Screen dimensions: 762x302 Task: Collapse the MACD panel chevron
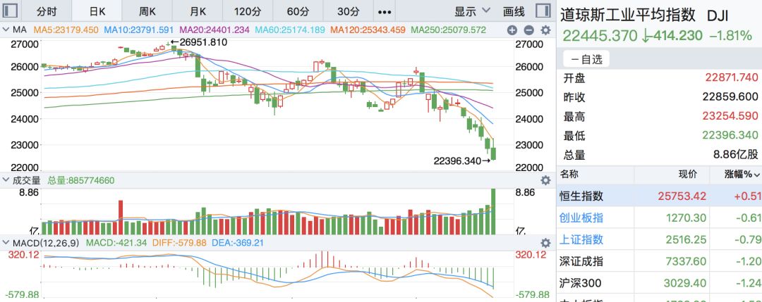pos(6,243)
